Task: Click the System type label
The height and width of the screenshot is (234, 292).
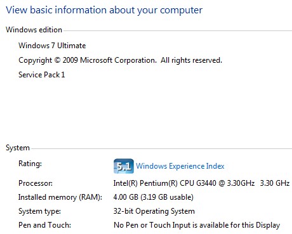Action: pos(39,211)
